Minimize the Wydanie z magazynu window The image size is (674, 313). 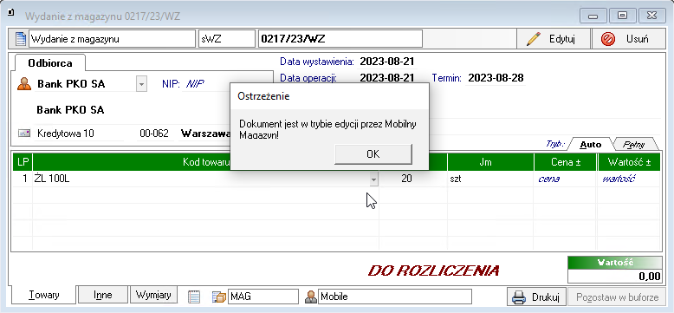pyautogui.click(x=593, y=16)
